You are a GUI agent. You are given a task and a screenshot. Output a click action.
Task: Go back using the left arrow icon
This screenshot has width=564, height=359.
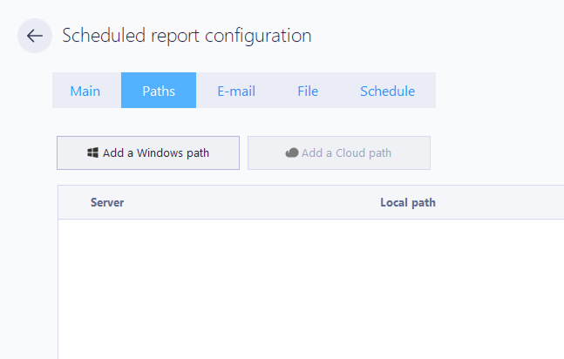coord(35,36)
